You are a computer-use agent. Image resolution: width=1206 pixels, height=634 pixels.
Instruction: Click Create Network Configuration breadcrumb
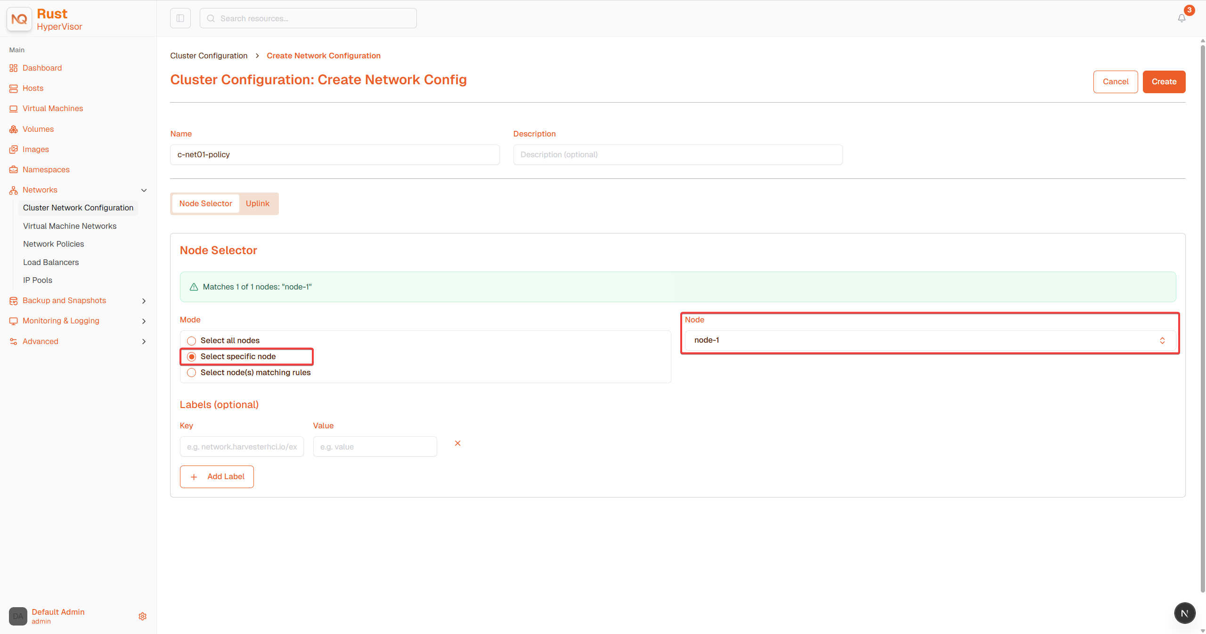[324, 56]
